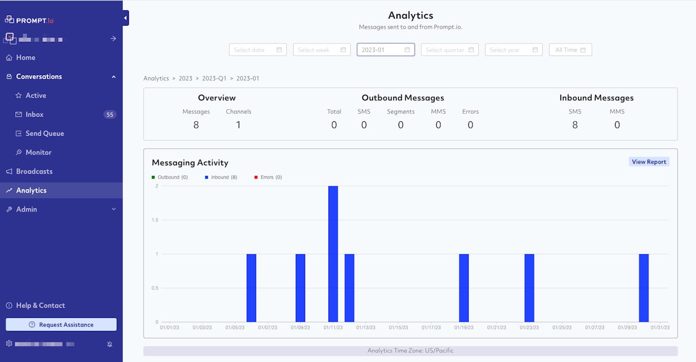Click the Home house icon
Screen dimensions: 696x362
point(9,58)
